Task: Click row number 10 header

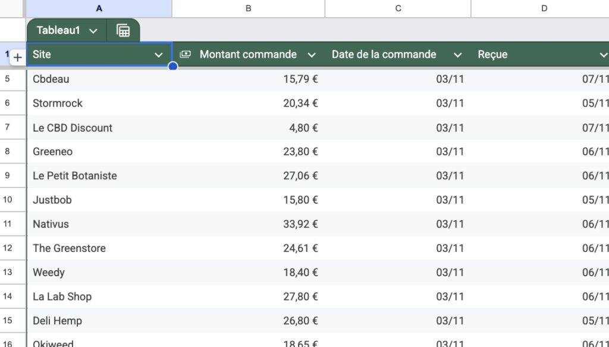Action: pyautogui.click(x=7, y=200)
